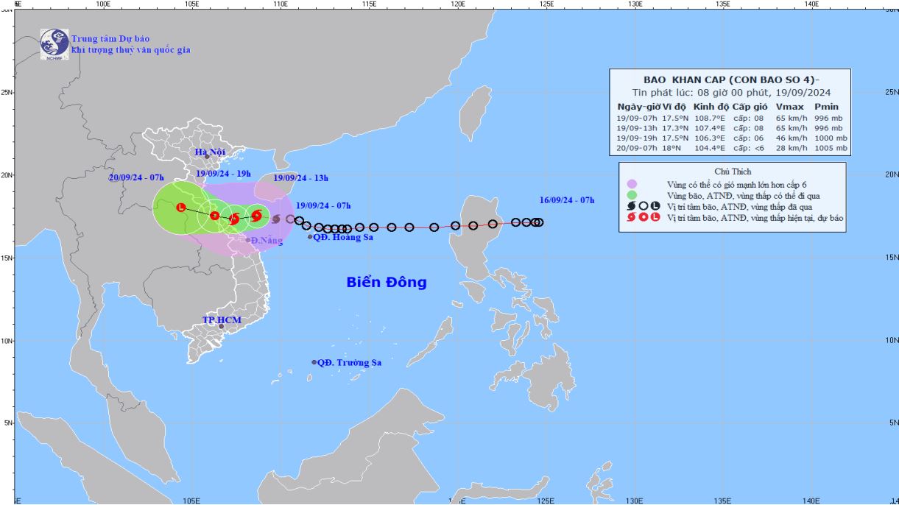Click the 20/09-07h table row time
The width and height of the screenshot is (899, 505).
[x=638, y=149]
